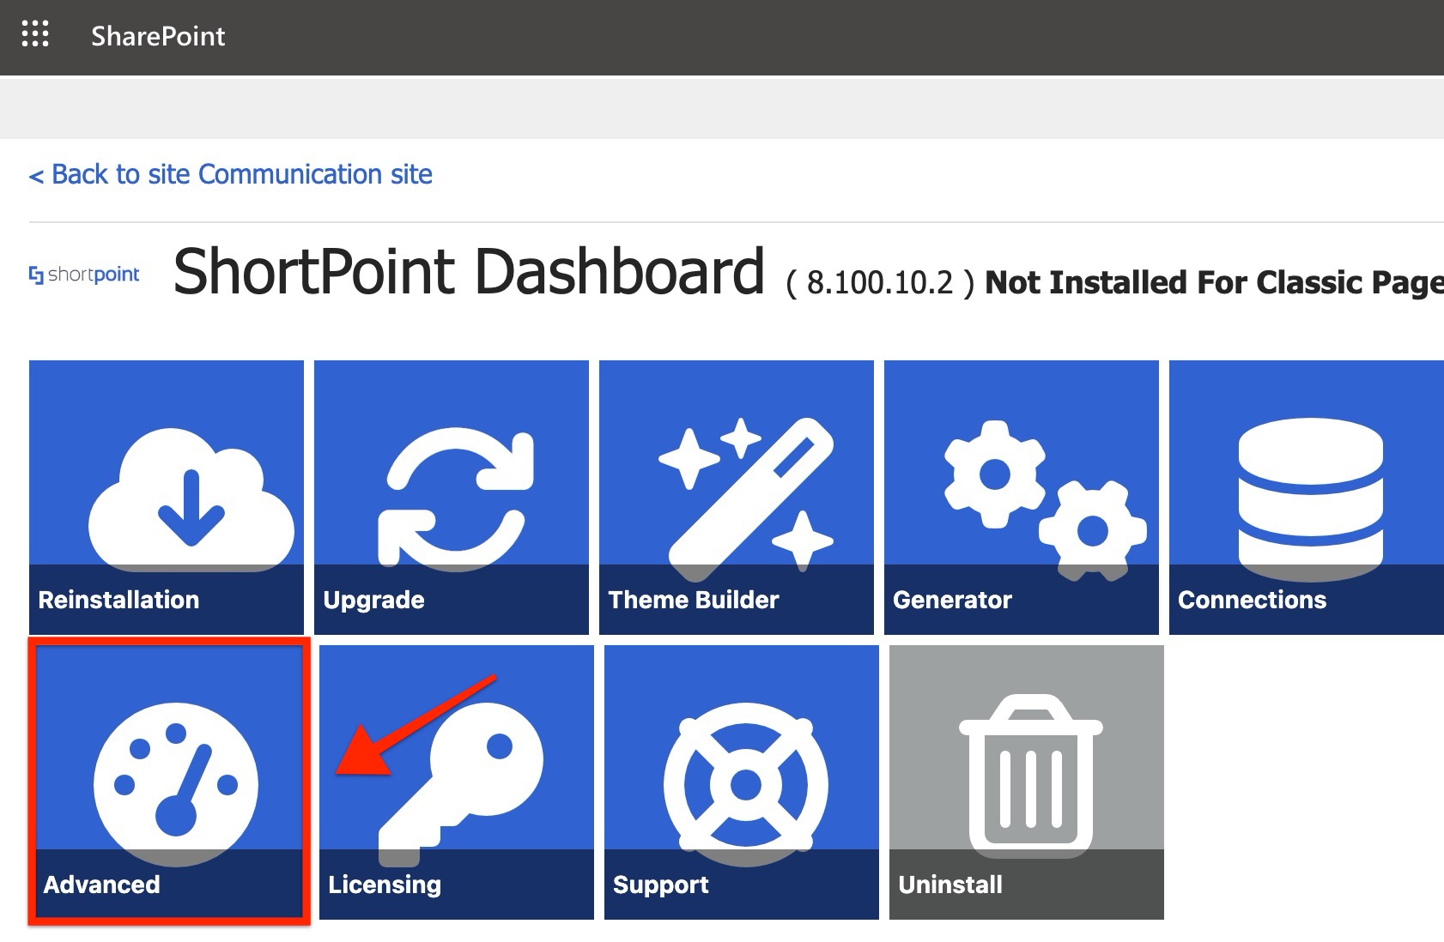Screen dimensions: 1444x942
Task: Open the Support lifebuoy tile
Action: pyautogui.click(x=742, y=782)
